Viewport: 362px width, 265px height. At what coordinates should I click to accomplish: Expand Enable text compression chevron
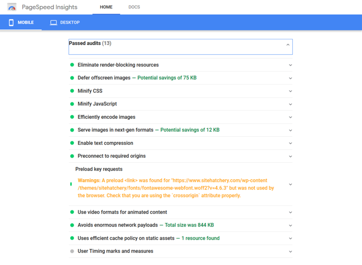pos(291,143)
